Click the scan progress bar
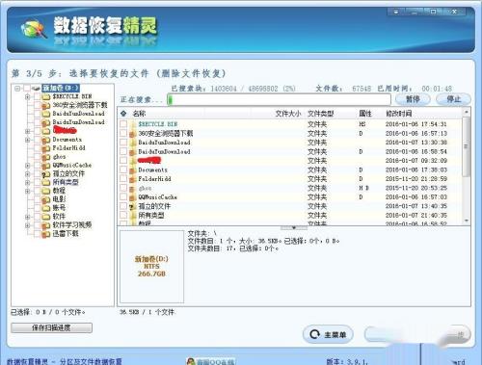Screen dimensions: 482x365 coord(279,99)
